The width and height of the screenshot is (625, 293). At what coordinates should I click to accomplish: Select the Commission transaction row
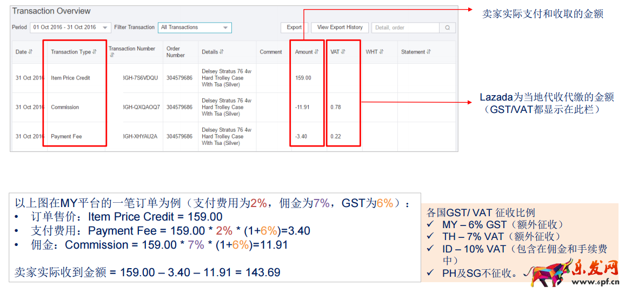tap(235, 107)
